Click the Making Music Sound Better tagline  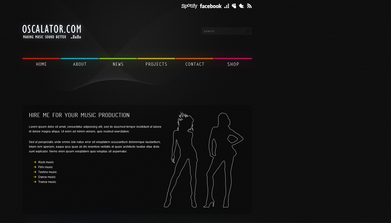point(45,37)
